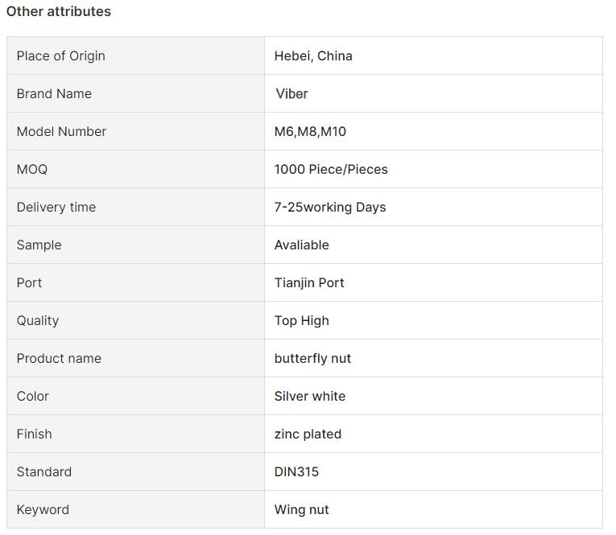Click the "7-25working Days" value
This screenshot has height=535, width=616.
click(x=330, y=208)
